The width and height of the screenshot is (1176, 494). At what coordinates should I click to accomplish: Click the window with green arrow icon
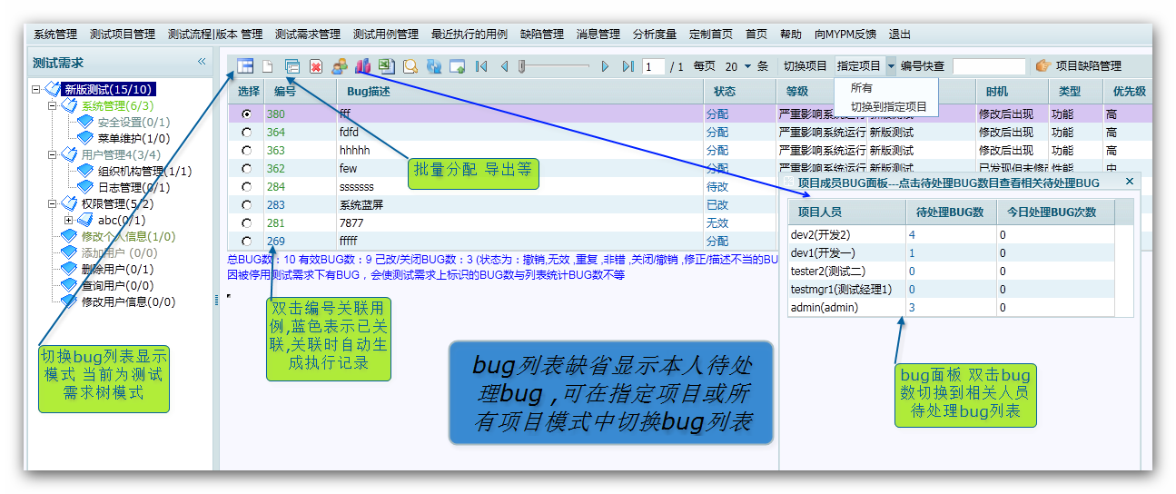pyautogui.click(x=458, y=66)
